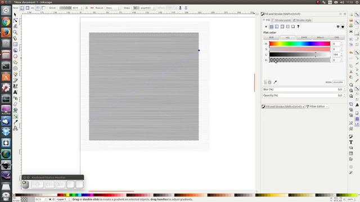This screenshot has height=202, width=360.
Task: Set fill to Linear gradient
Action: 277,26
